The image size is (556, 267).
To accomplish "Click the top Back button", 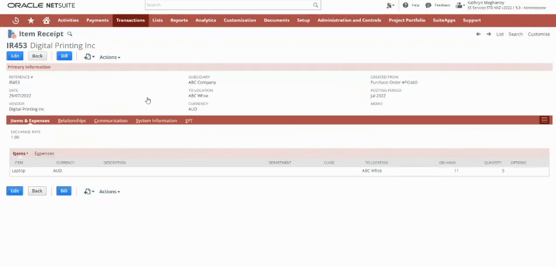I will coord(37,56).
